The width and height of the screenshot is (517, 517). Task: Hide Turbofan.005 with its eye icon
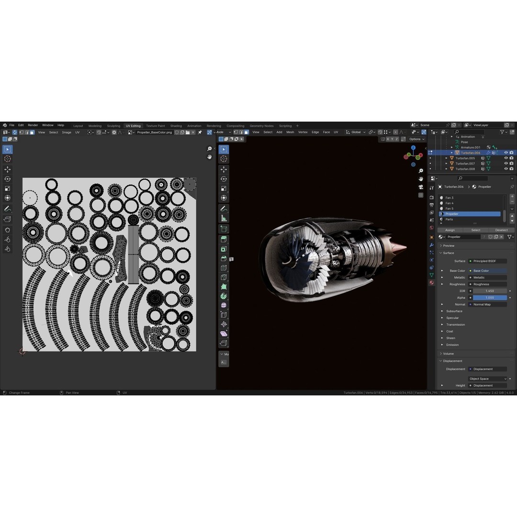click(506, 158)
